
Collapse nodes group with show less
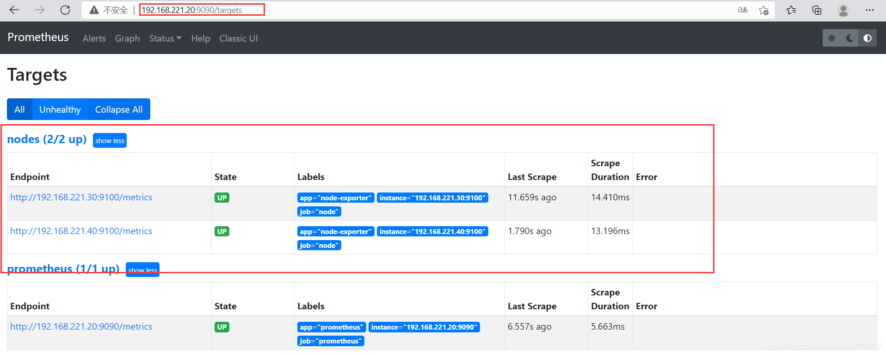click(110, 140)
